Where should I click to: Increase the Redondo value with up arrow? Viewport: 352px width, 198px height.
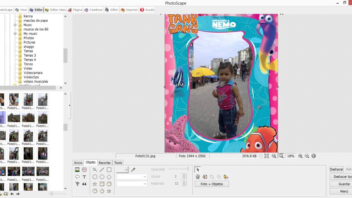[184, 182]
